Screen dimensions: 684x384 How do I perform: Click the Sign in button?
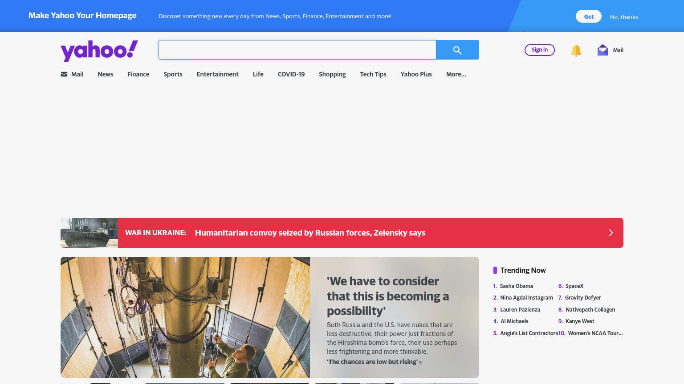540,50
